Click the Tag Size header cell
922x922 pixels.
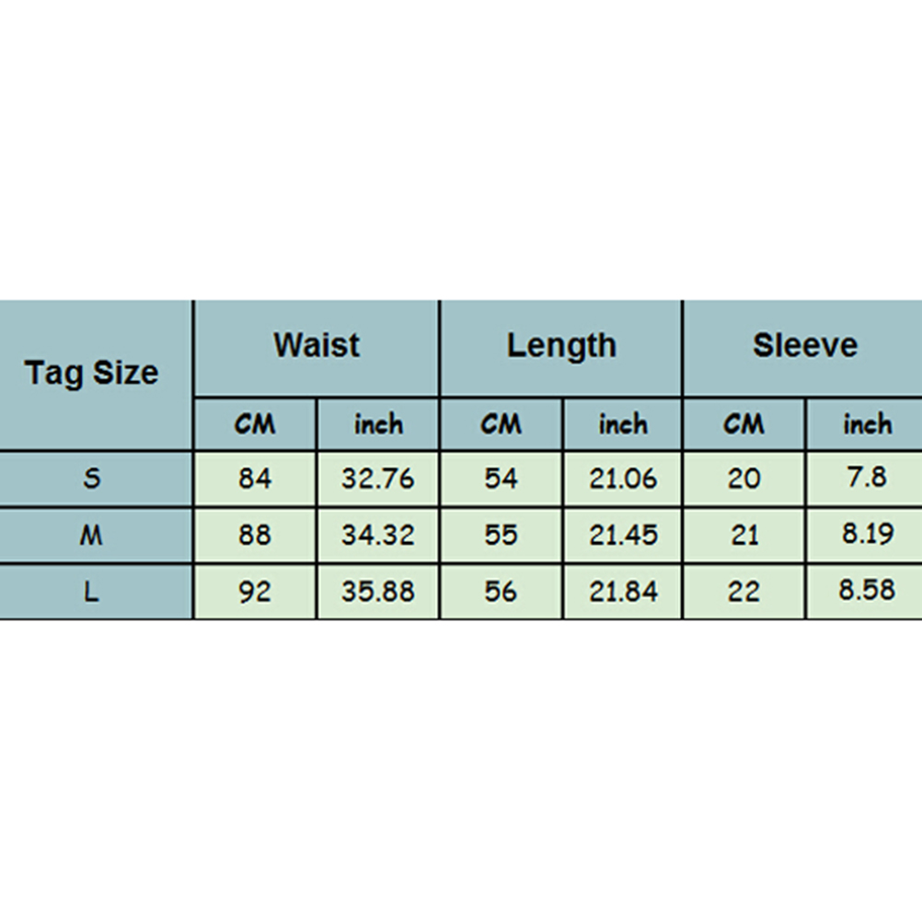(x=92, y=374)
